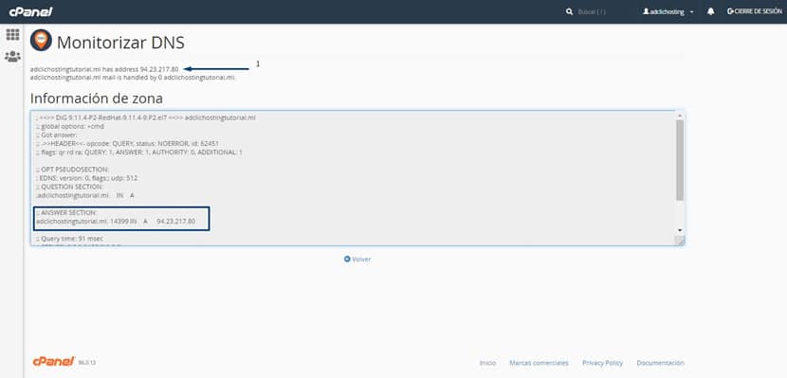The height and width of the screenshot is (378, 787).
Task: Expand the adclichosting user menu
Action: (668, 11)
